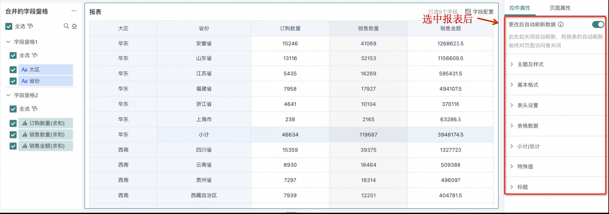This screenshot has height=214, width=609.
Task: Uncheck the 大区 field checkbox
Action: coord(13,70)
